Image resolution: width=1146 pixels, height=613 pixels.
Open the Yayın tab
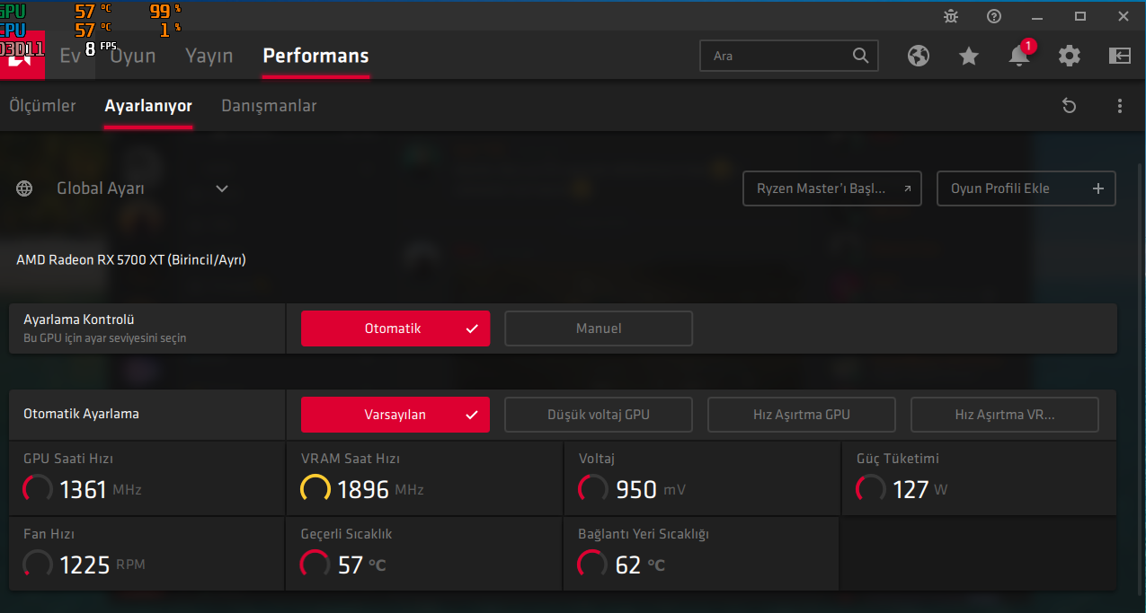[x=209, y=56]
